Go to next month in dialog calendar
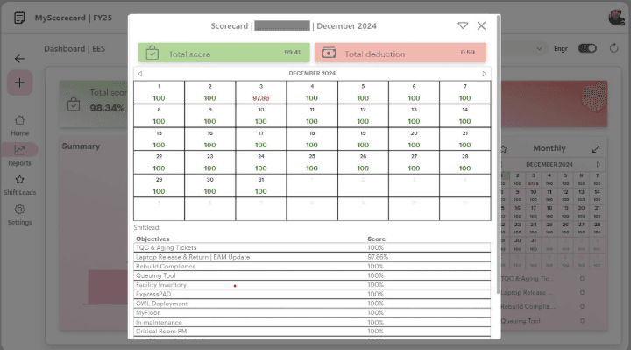Image resolution: width=631 pixels, height=350 pixels. (484, 74)
